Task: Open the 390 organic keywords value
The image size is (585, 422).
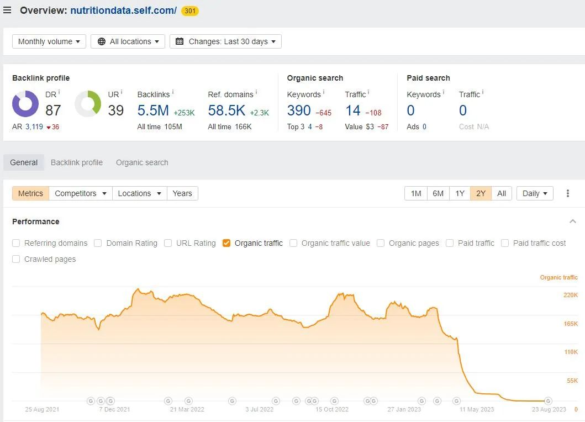Action: click(299, 110)
